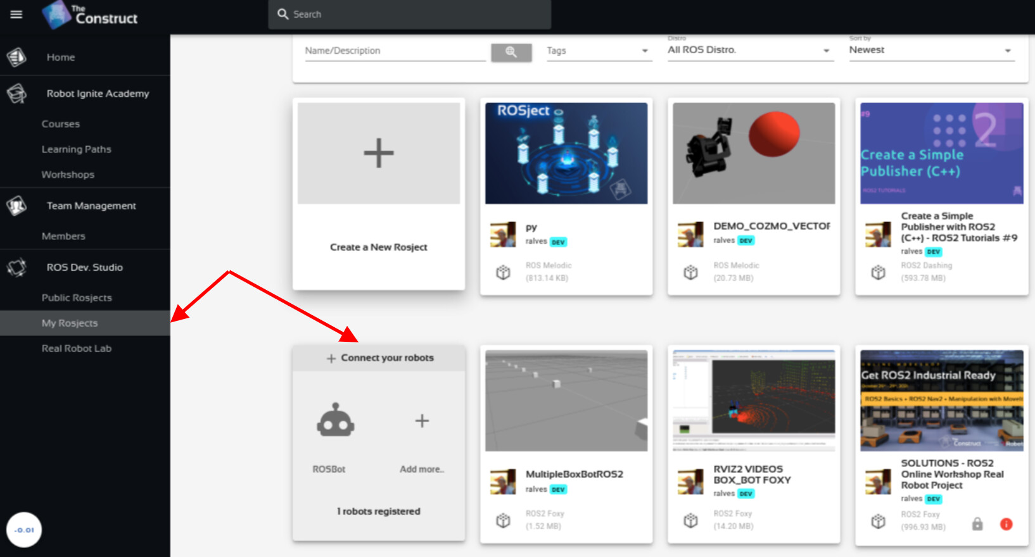
Task: Click the search magnifier in top bar
Action: pos(283,14)
